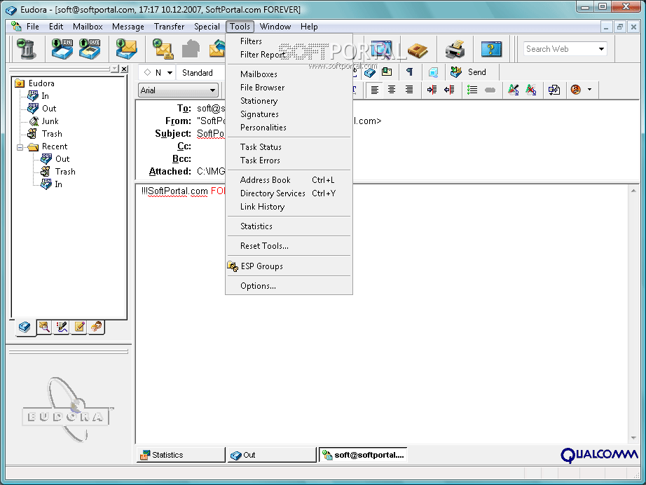This screenshot has height=485, width=646.
Task: Click the New Message globe-envelope icon
Action: 163,48
